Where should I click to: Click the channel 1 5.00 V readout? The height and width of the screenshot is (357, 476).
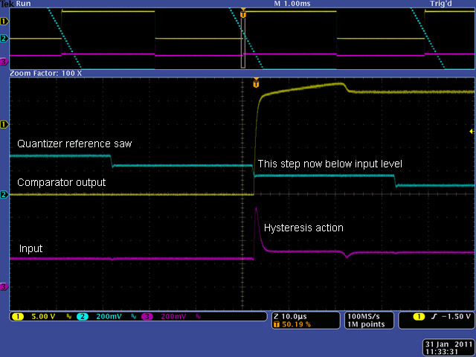click(x=34, y=317)
